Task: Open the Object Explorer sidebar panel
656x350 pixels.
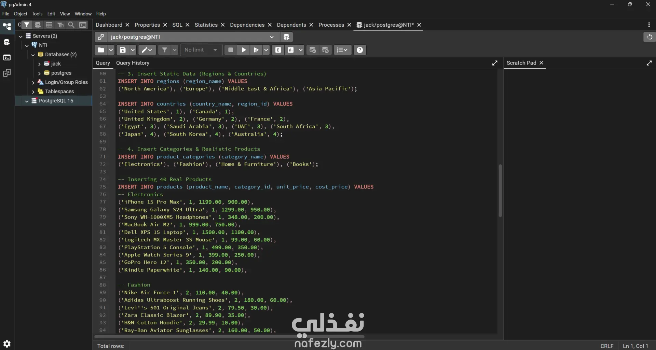Action: 7,27
